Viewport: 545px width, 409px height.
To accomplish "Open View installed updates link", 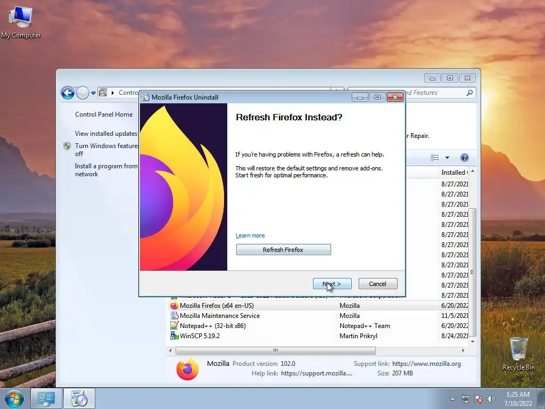I will 106,134.
